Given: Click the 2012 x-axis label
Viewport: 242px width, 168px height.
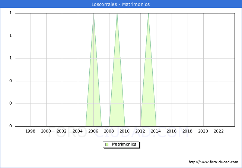Looking at the screenshot, I should tap(140, 131).
